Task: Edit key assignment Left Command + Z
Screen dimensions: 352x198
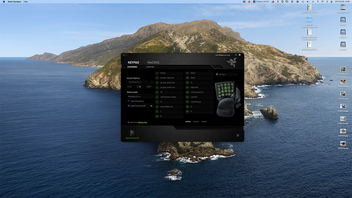Action: coord(202,92)
